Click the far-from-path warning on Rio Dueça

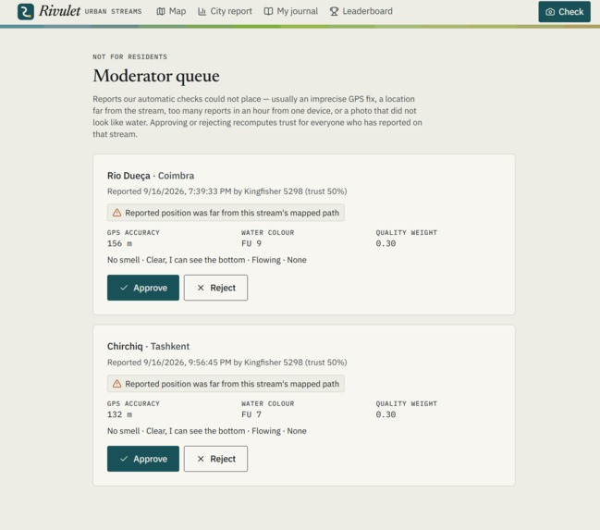point(226,213)
